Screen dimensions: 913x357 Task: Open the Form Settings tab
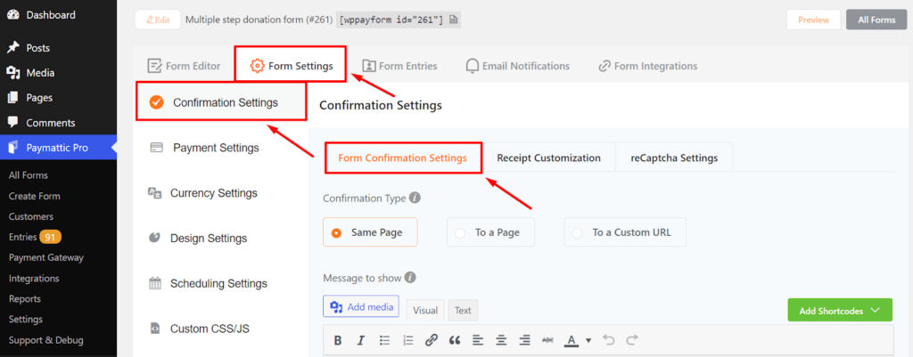click(x=292, y=66)
